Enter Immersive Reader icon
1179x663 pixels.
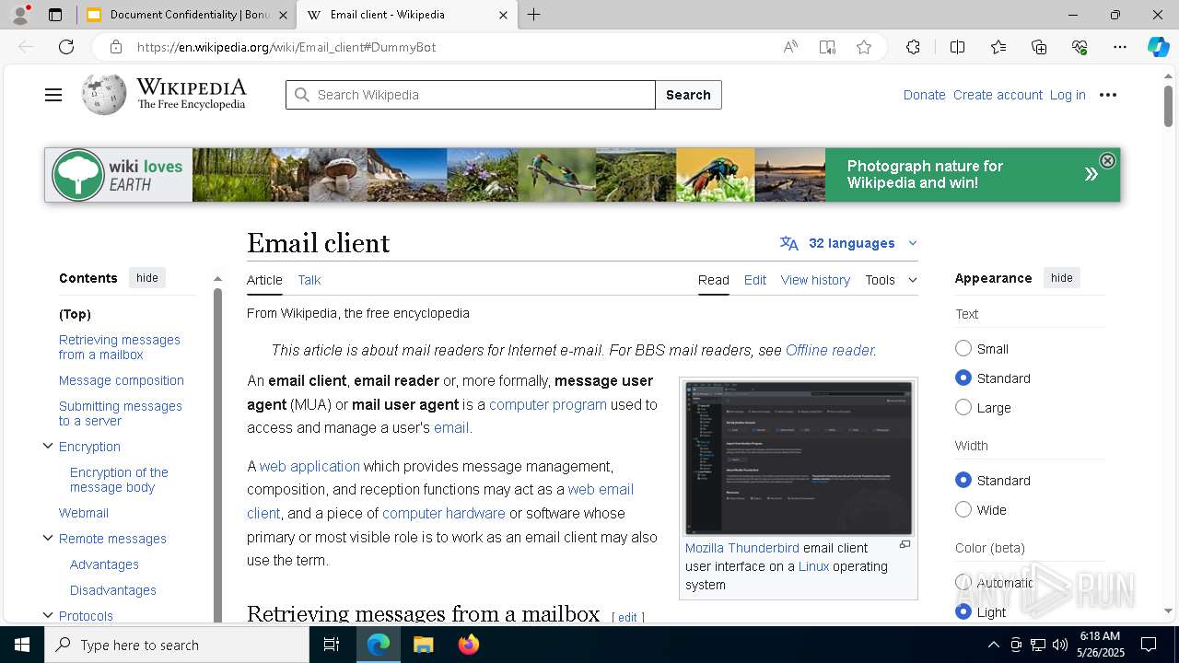(827, 47)
